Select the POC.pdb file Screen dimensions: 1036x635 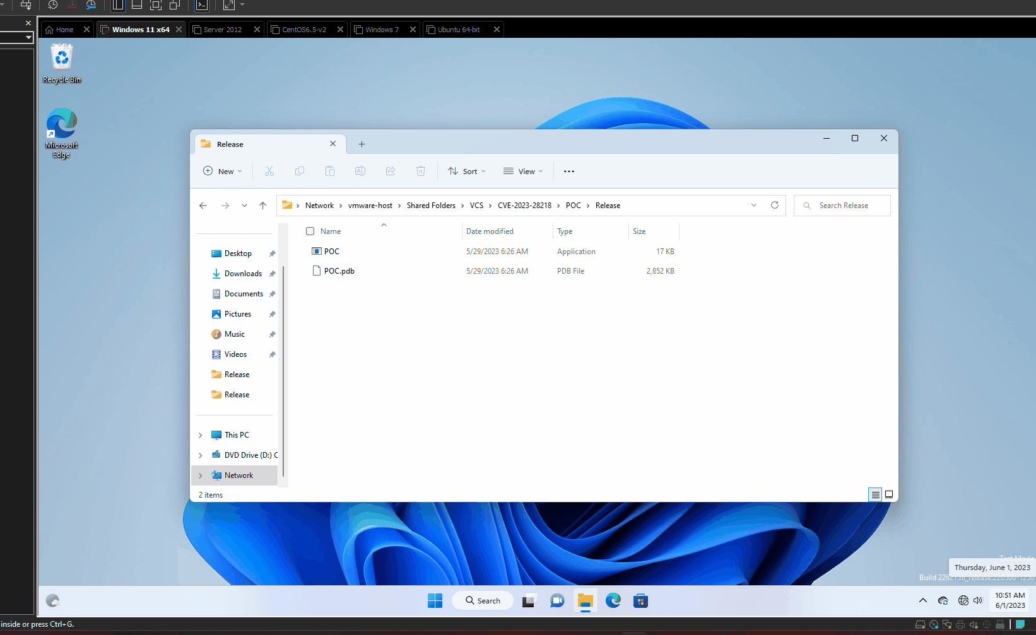[339, 271]
